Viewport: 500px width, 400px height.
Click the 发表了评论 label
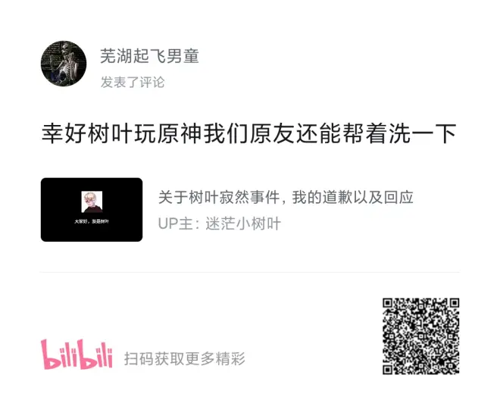pyautogui.click(x=133, y=82)
